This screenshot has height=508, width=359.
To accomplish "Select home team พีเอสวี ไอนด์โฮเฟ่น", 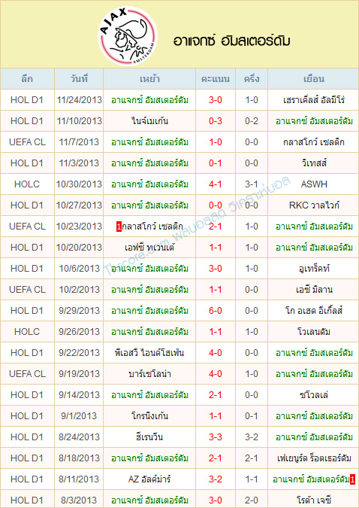I will (149, 352).
